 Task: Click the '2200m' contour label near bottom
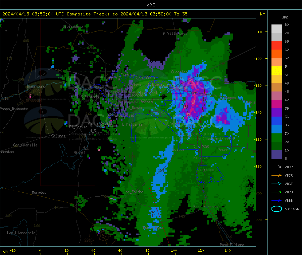89,240
